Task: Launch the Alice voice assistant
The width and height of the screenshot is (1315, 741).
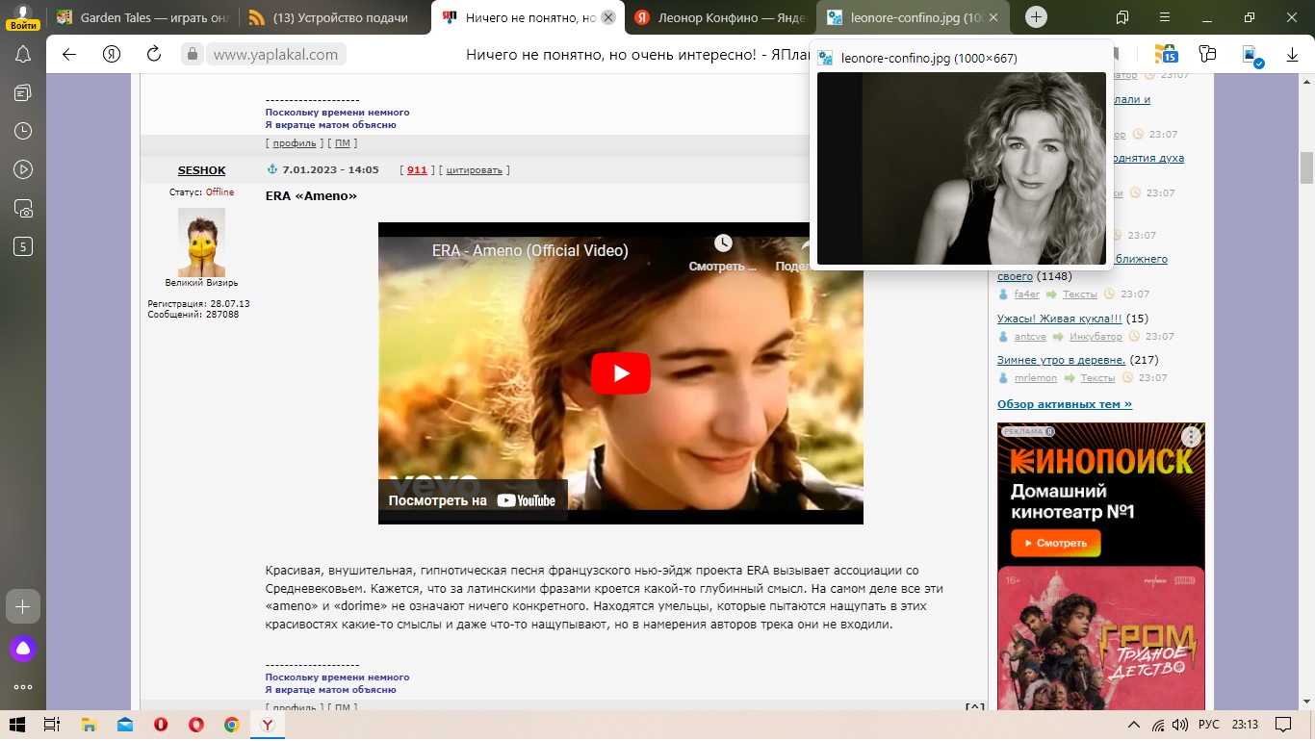Action: (x=23, y=649)
